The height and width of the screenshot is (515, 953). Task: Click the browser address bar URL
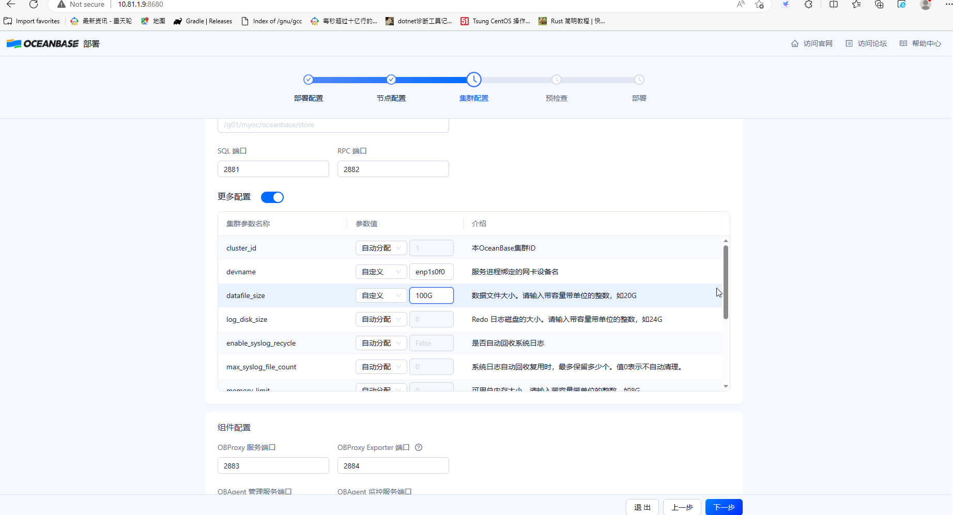coord(141,4)
